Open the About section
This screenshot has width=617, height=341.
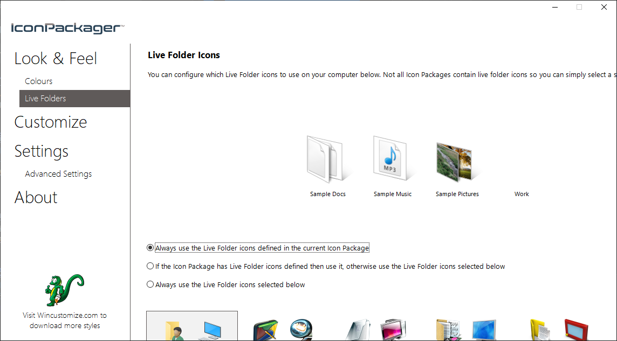[x=36, y=197]
